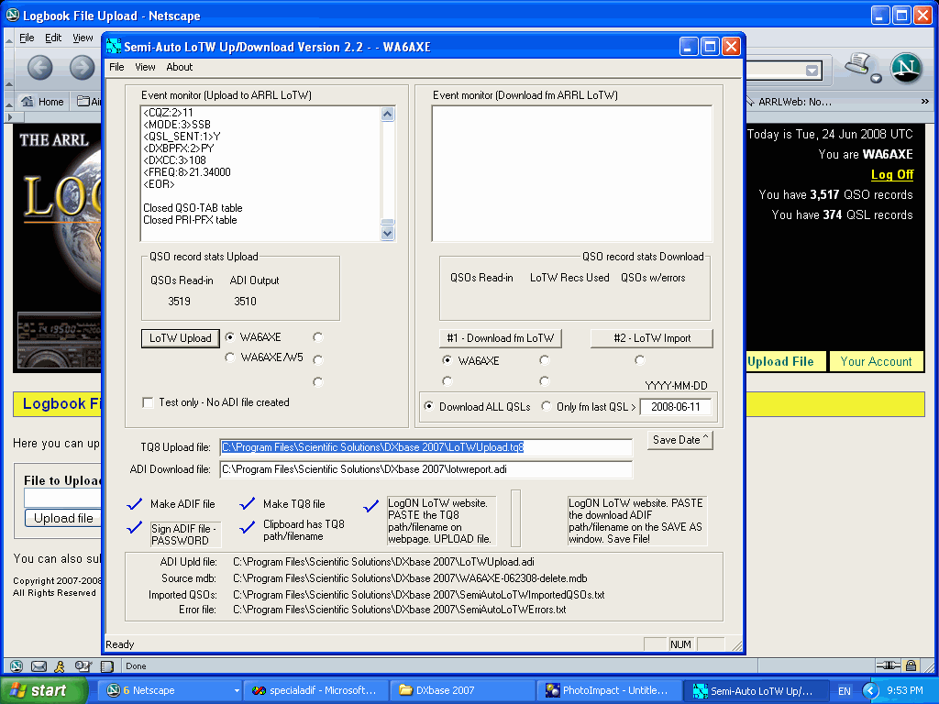The height and width of the screenshot is (704, 939).
Task: Choose Only fm last QSL option
Action: tap(547, 406)
